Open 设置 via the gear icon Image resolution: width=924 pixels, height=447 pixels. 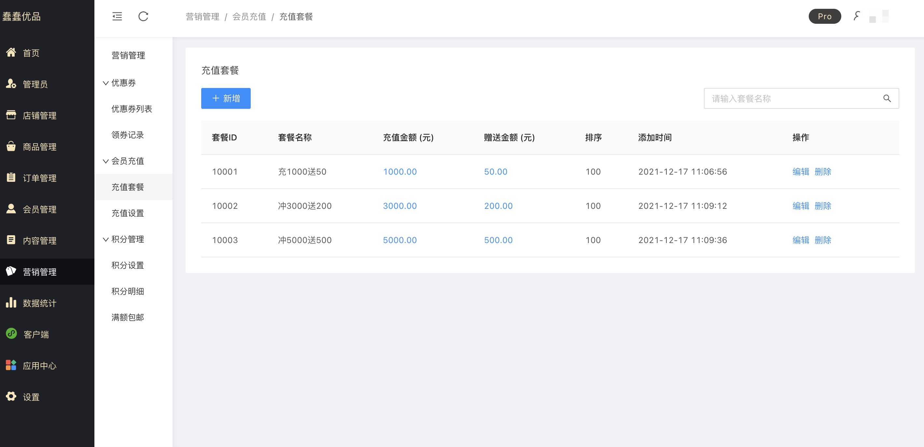pos(11,397)
